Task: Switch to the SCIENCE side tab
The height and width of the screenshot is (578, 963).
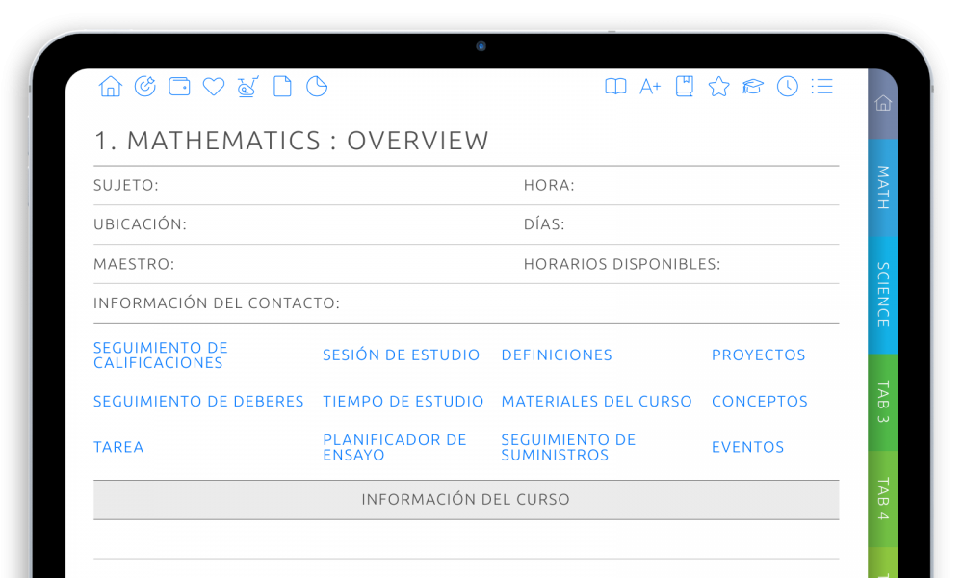Action: tap(883, 295)
